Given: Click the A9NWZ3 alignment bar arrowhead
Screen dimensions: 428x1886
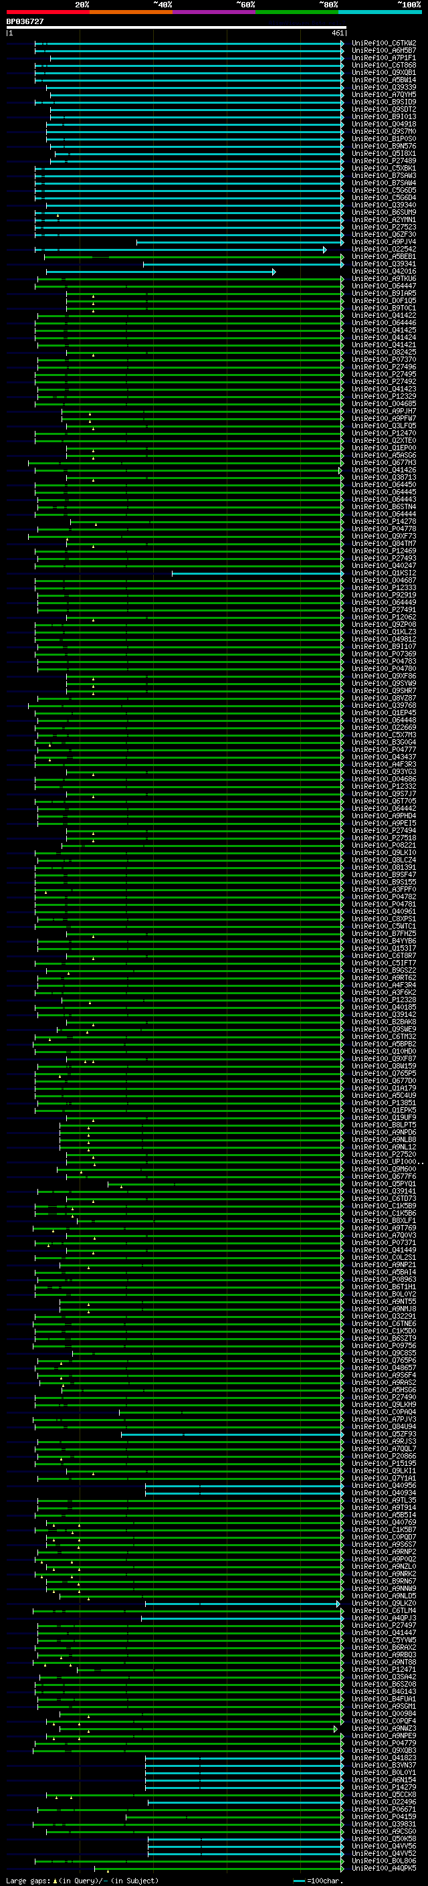Looking at the screenshot, I should pos(336,1729).
